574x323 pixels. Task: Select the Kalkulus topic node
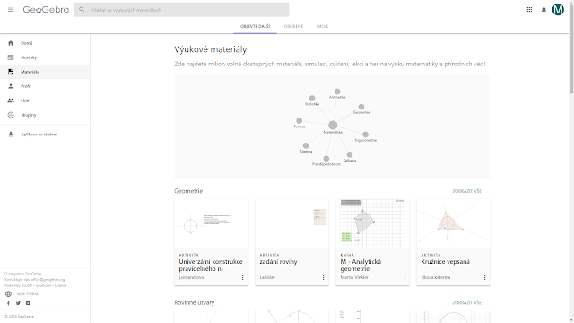[350, 155]
